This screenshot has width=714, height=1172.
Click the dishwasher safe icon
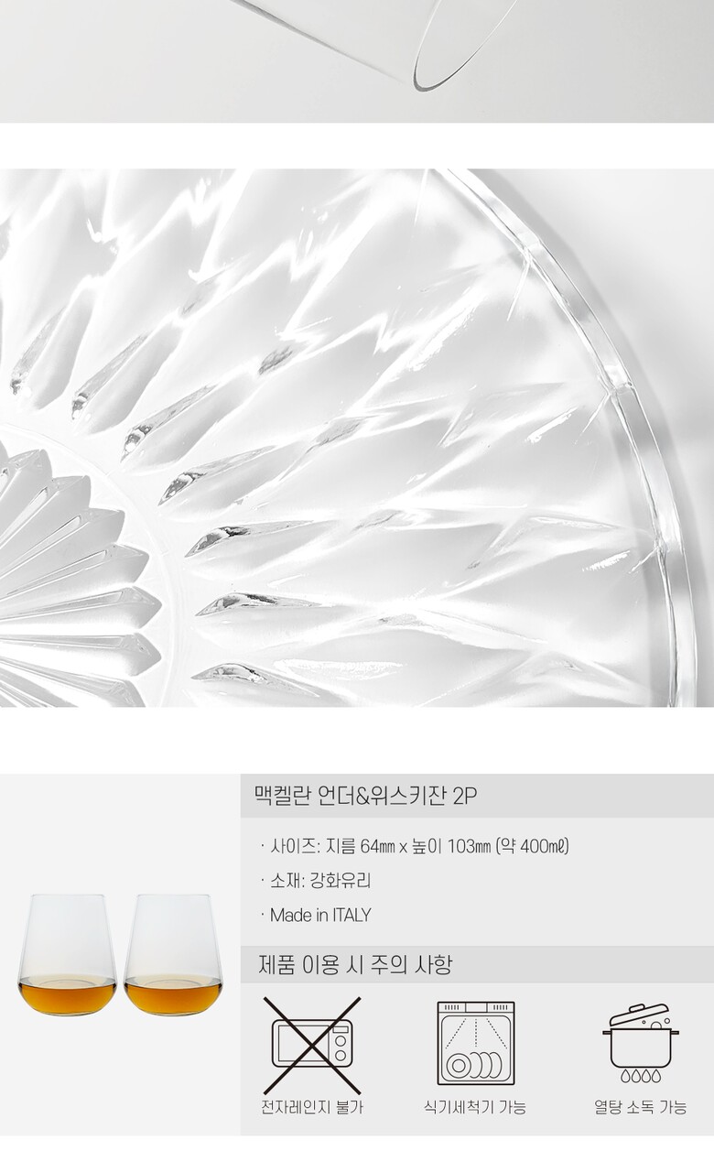coord(475,1044)
